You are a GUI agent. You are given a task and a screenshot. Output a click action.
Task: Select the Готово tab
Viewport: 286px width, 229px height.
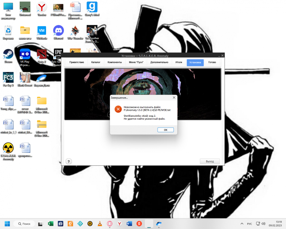point(212,62)
